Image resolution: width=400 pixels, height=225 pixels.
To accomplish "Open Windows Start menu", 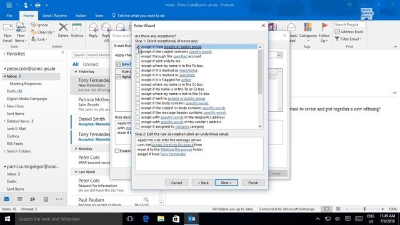I will pyautogui.click(x=7, y=219).
